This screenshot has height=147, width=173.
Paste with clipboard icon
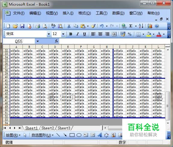83,26
